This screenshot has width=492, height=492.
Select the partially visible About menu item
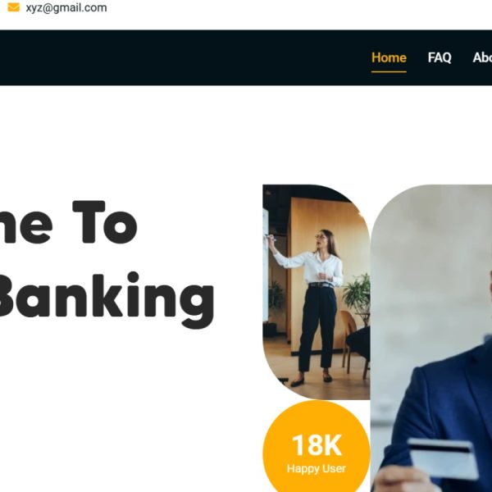(482, 57)
